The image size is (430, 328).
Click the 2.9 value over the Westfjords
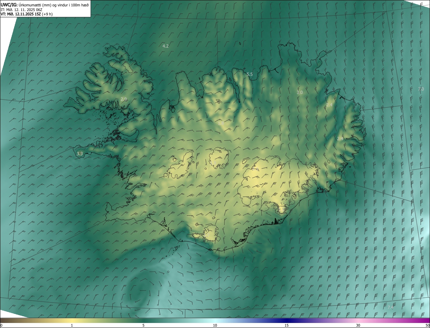coord(124,99)
